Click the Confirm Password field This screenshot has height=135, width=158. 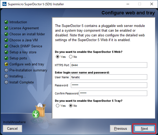pos(113,93)
